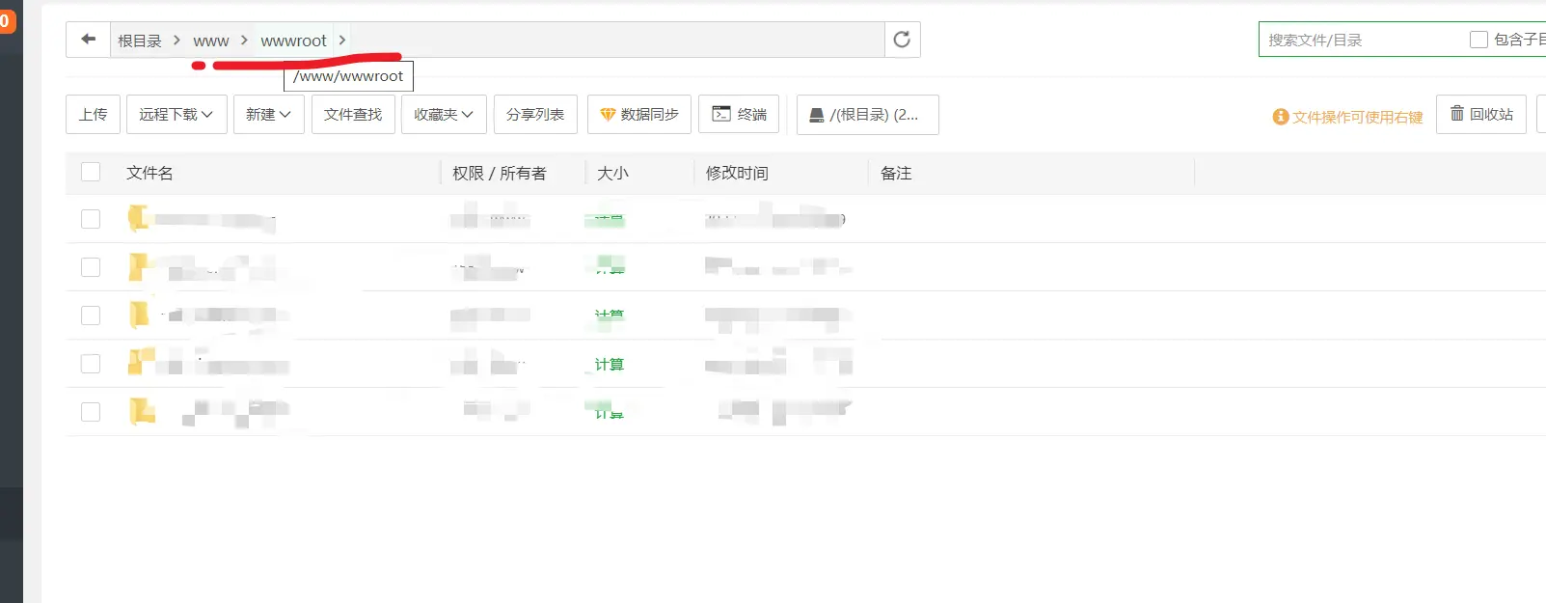
Task: Click the back arrow navigation icon
Action: point(89,40)
